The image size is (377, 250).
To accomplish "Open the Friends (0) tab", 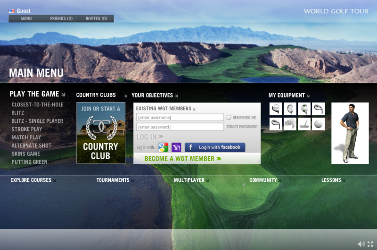I will (x=61, y=18).
